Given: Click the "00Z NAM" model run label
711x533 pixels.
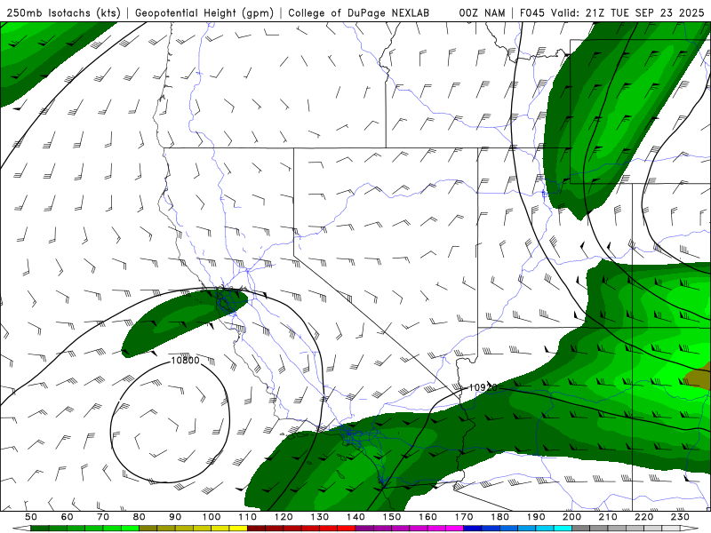Looking at the screenshot, I should coord(482,13).
